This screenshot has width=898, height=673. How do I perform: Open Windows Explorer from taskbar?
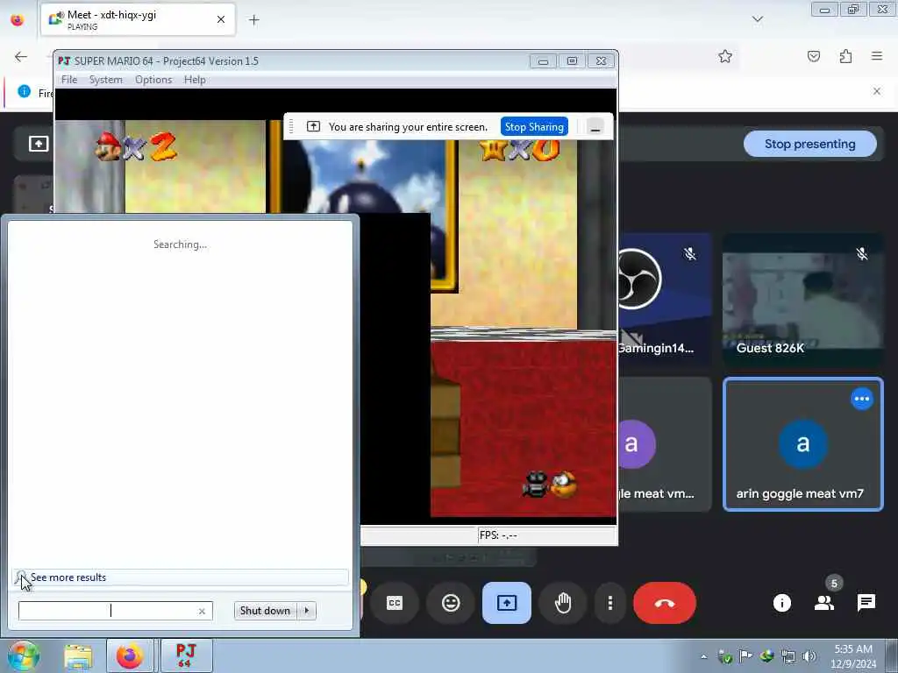coord(78,656)
